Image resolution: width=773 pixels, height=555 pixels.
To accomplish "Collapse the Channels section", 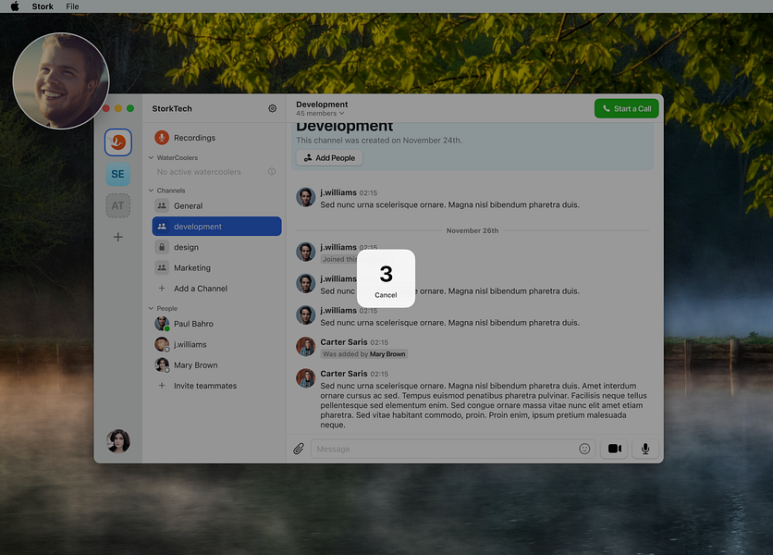I will pyautogui.click(x=151, y=191).
